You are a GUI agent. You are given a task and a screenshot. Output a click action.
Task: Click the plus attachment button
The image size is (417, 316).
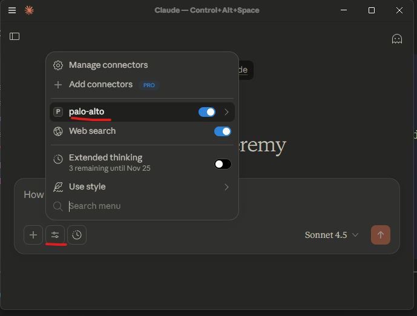click(x=33, y=235)
